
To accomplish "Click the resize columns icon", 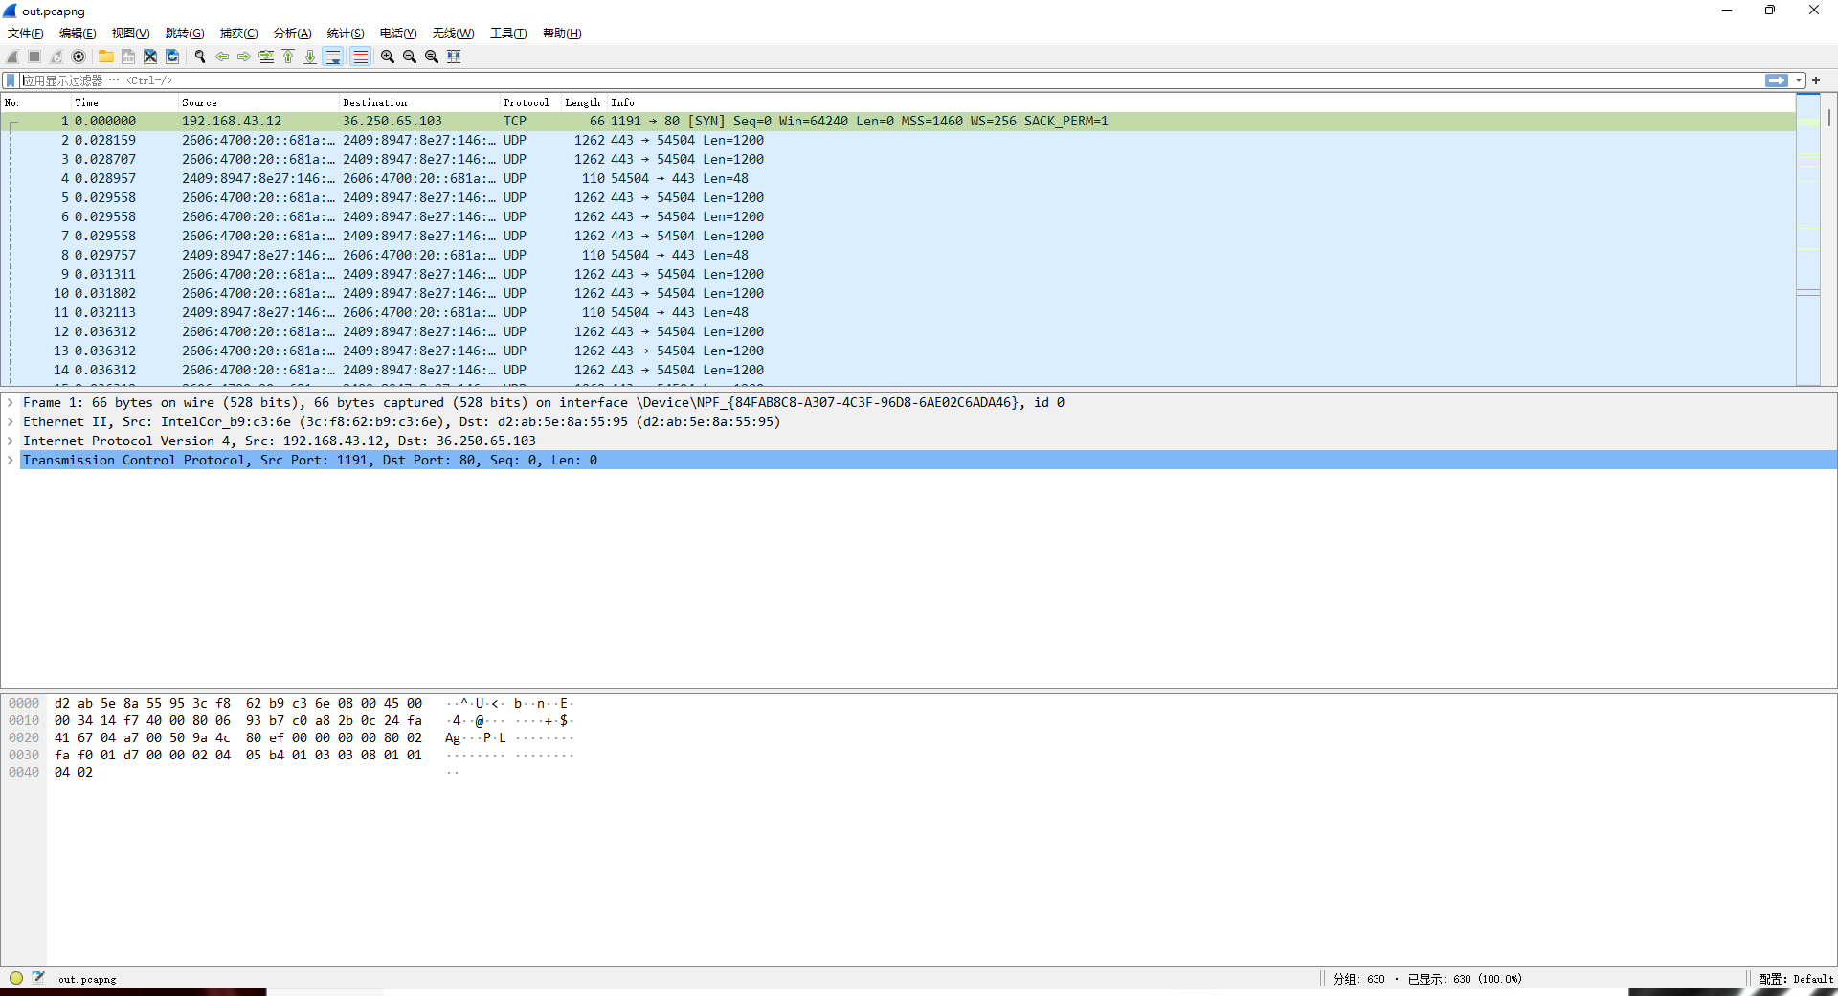I will point(454,57).
